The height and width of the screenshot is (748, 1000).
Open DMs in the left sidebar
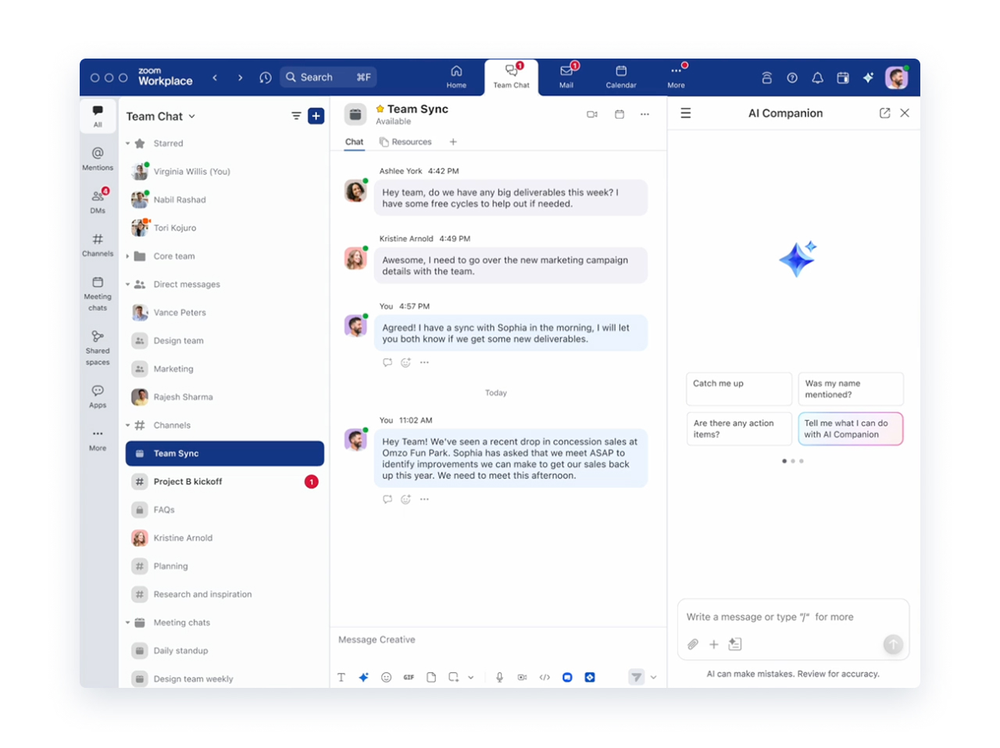click(98, 201)
